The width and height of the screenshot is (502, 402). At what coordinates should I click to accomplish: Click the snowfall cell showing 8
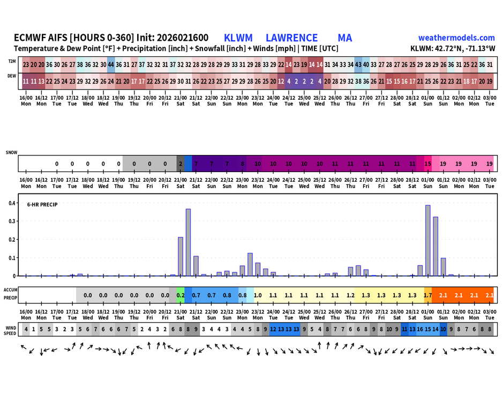point(243,163)
